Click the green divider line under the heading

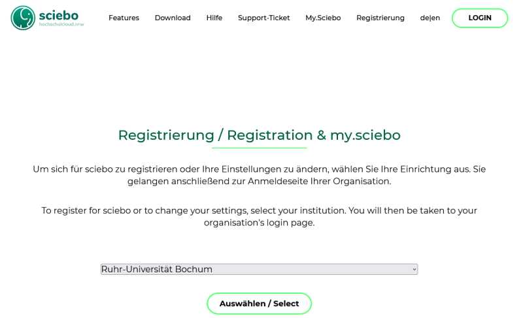coord(259,148)
